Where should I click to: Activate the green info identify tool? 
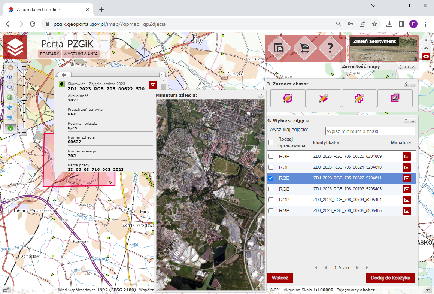coord(10,128)
